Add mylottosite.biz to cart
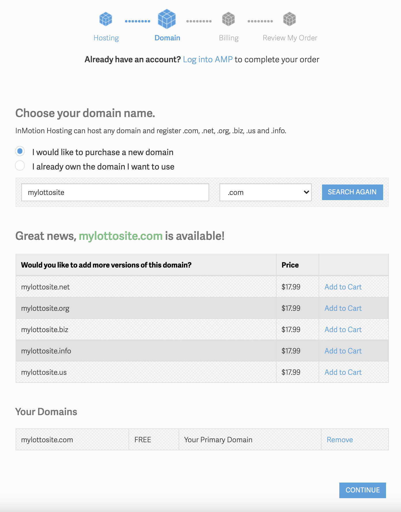The height and width of the screenshot is (512, 401). (343, 330)
